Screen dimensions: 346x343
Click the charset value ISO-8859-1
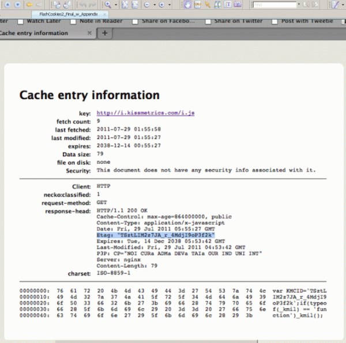pyautogui.click(x=114, y=273)
